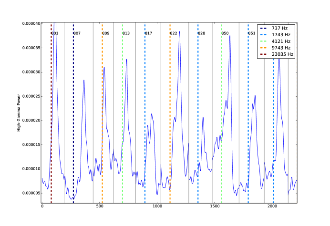Click the green dashed line at 813
This screenshot has height=226, width=330.
pos(123,113)
